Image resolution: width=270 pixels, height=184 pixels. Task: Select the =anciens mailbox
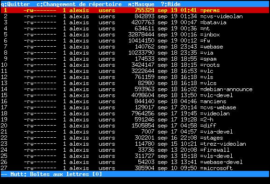pos(135,101)
